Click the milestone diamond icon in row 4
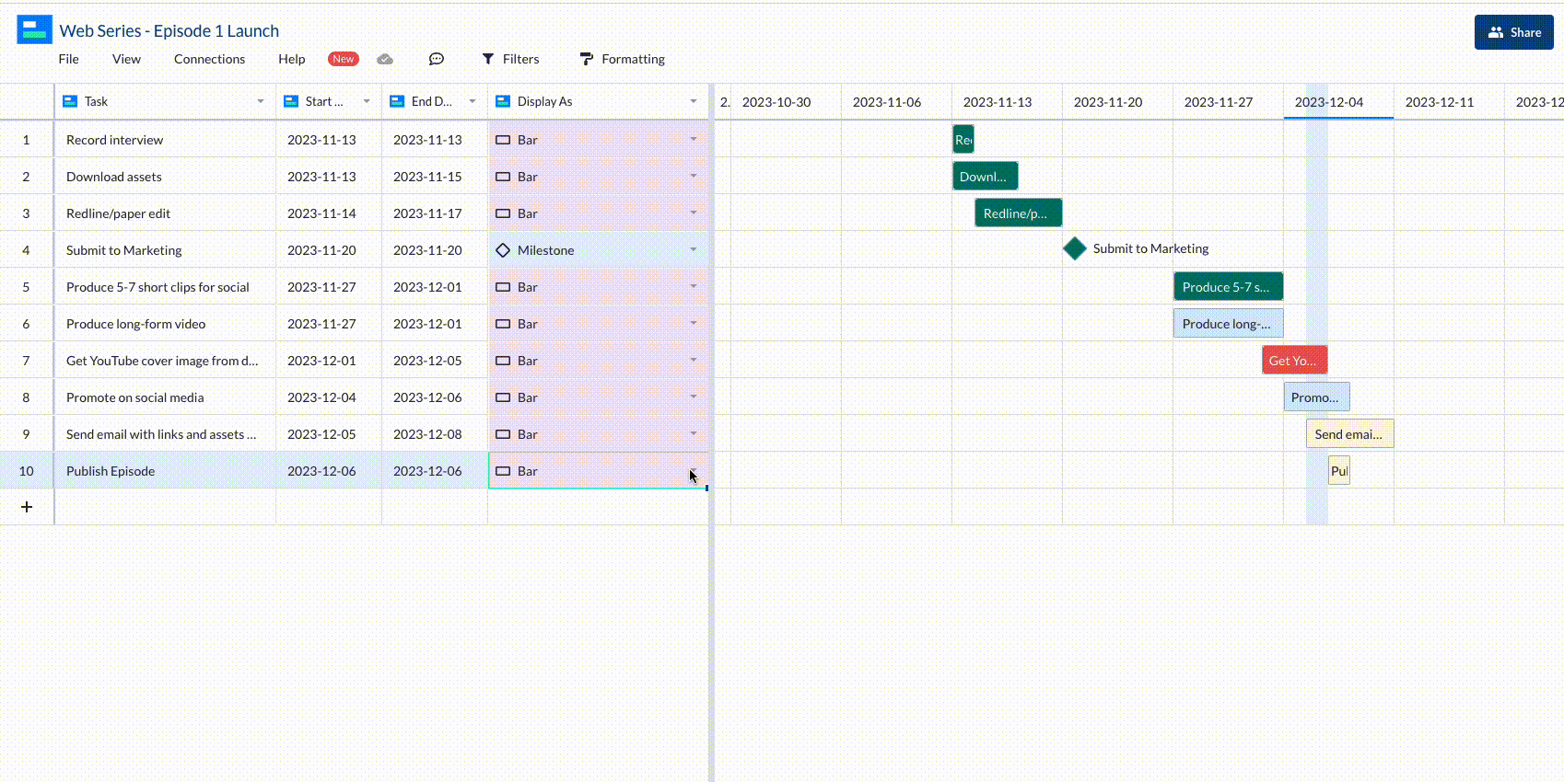Screen dimensions: 1564x782 [503, 250]
